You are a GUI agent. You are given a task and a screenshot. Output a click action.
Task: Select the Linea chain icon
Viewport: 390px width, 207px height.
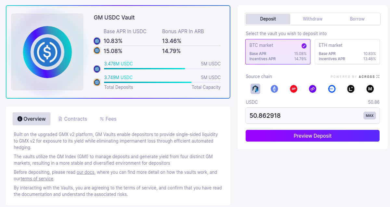point(351,89)
